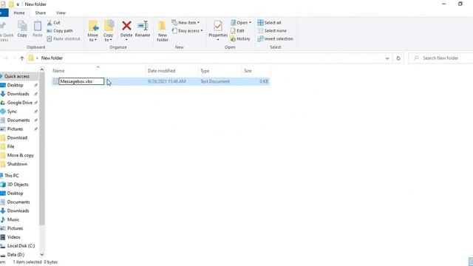Sort files by Size column
Viewport: 473px width, 266px height.
point(248,71)
